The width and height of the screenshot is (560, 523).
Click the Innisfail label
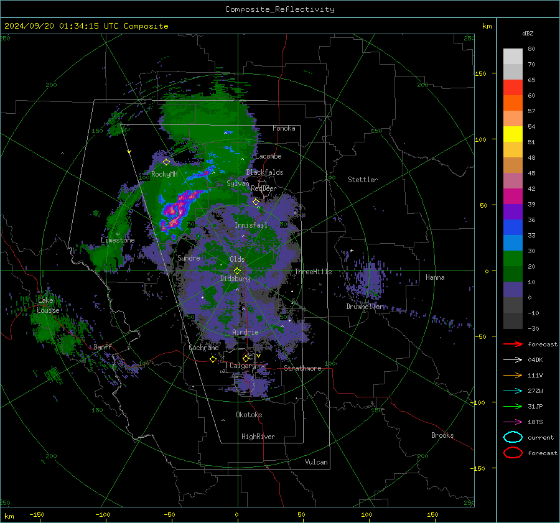(251, 225)
